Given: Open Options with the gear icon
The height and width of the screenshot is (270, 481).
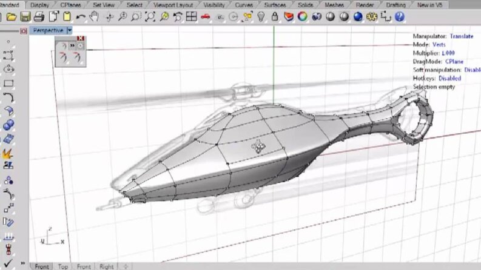Looking at the screenshot, I should pyautogui.click(x=371, y=17).
